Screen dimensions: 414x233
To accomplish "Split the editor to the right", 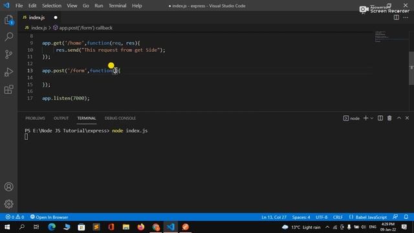I will [397, 17].
